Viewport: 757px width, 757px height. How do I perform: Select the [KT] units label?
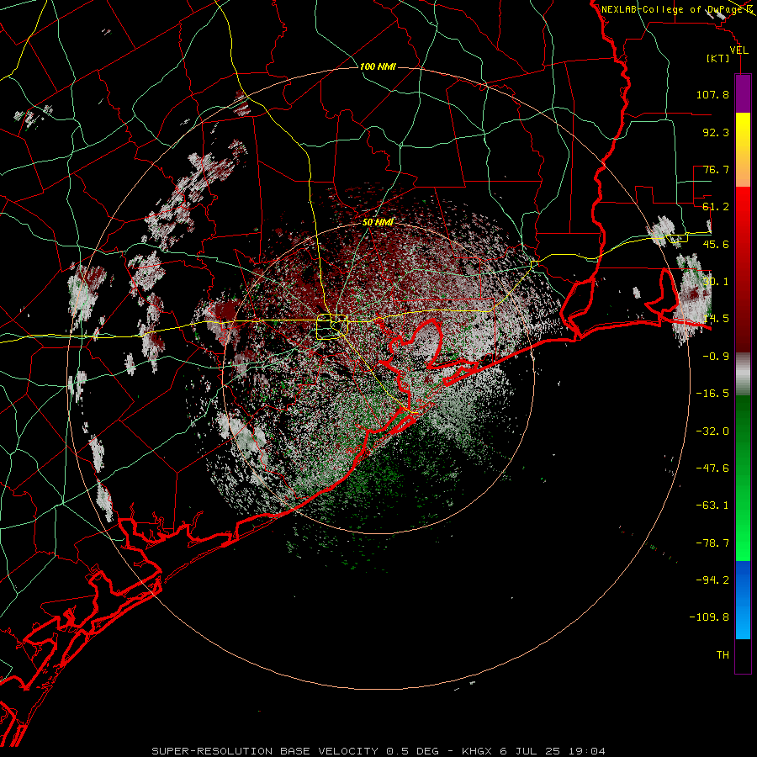[x=718, y=58]
